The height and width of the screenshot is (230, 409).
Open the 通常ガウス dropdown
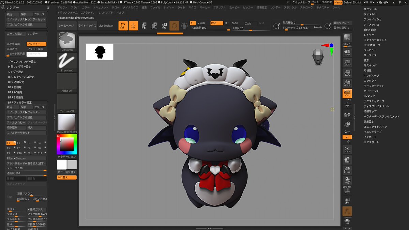click(36, 209)
